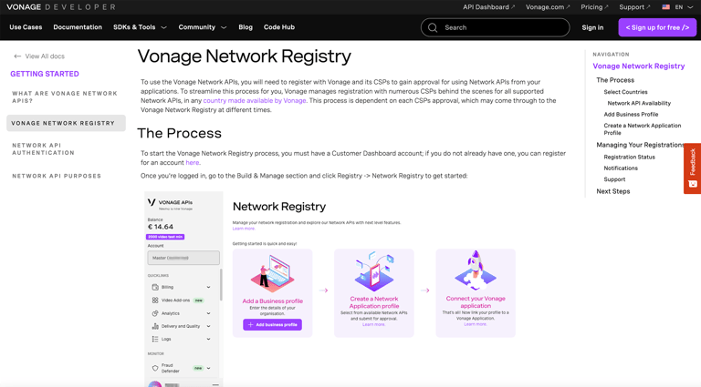Click the Feedback tab
The width and height of the screenshot is (701, 387).
click(692, 168)
